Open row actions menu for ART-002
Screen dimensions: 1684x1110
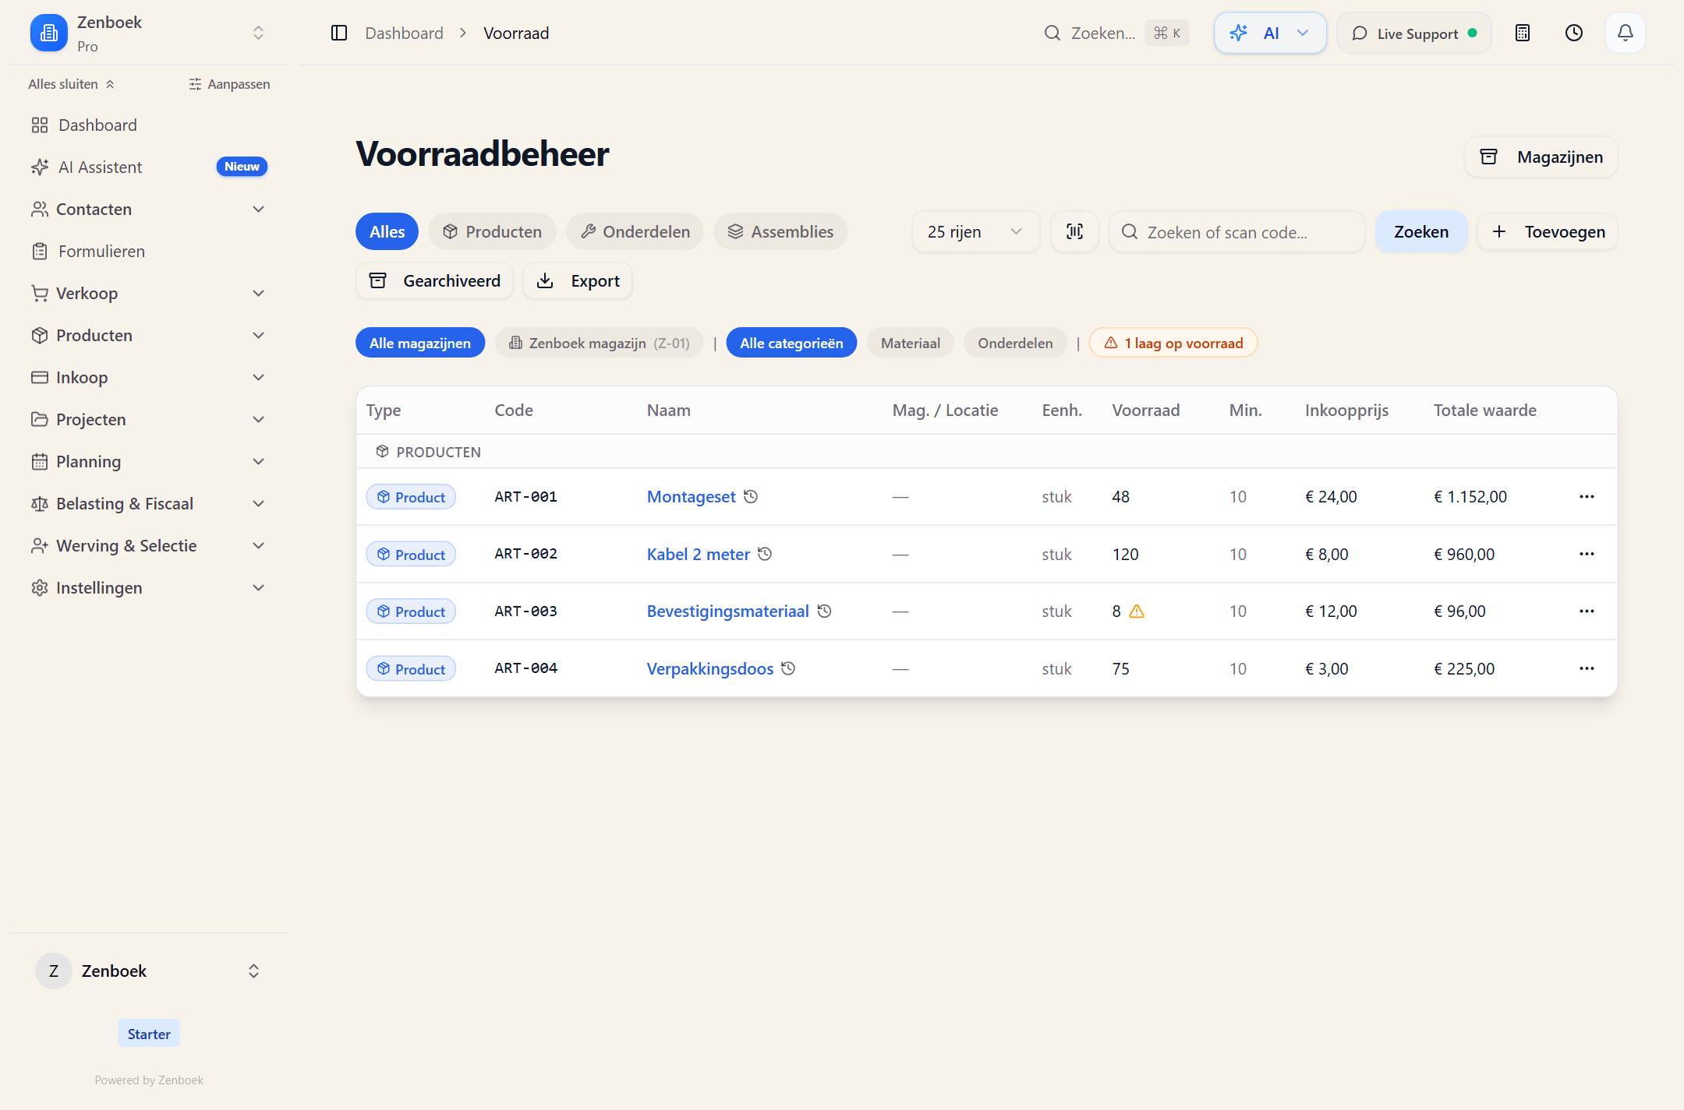(x=1587, y=554)
